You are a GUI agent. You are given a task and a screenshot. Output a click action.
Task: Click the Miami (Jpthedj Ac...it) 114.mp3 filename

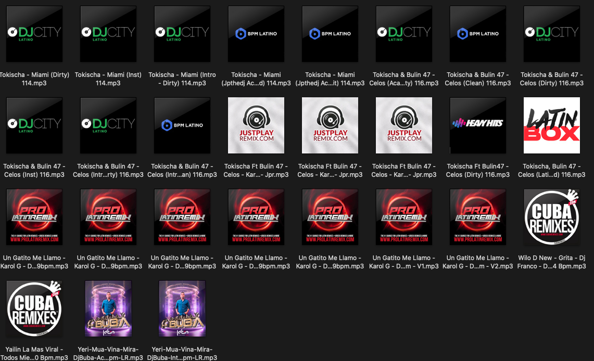330,79
